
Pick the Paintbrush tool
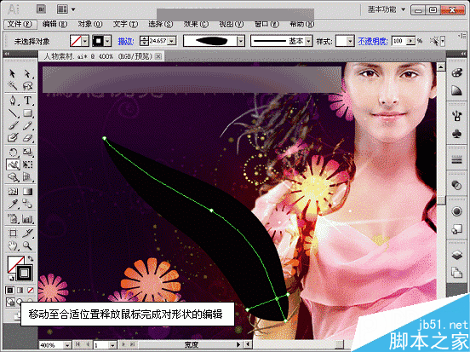click(13, 125)
